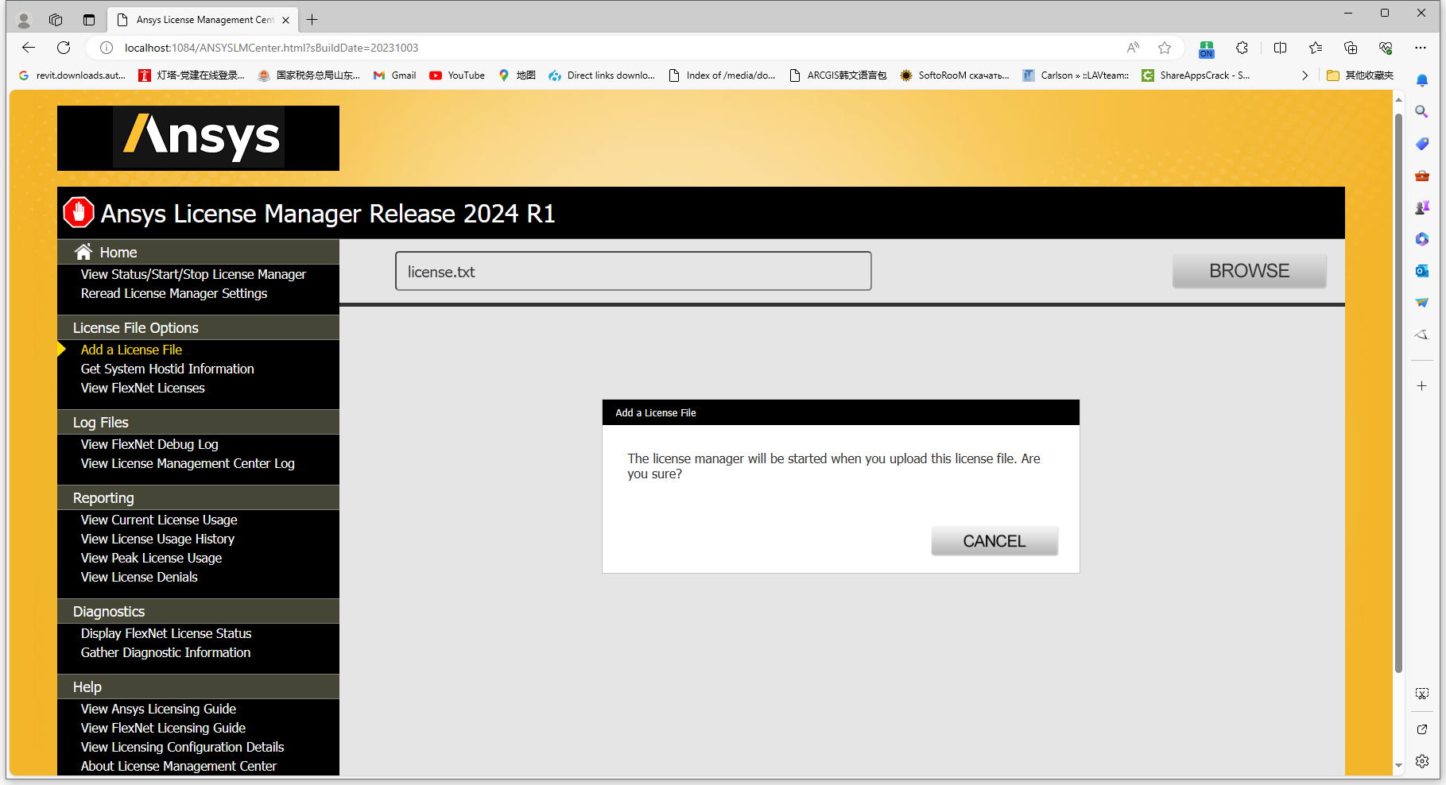The width and height of the screenshot is (1446, 785).
Task: Open Get System Hostid Information
Action: [167, 369]
